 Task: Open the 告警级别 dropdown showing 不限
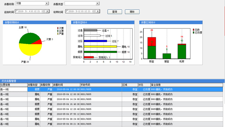(32, 3)
